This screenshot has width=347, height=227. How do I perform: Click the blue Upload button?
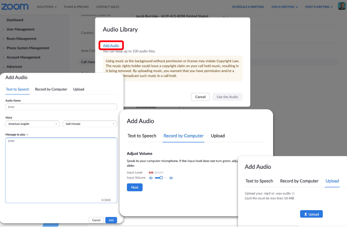pyautogui.click(x=311, y=214)
